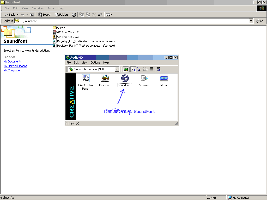Open the Mixer icon in AudioHQ
Viewport: 267px width, 200px height.
(x=164, y=81)
